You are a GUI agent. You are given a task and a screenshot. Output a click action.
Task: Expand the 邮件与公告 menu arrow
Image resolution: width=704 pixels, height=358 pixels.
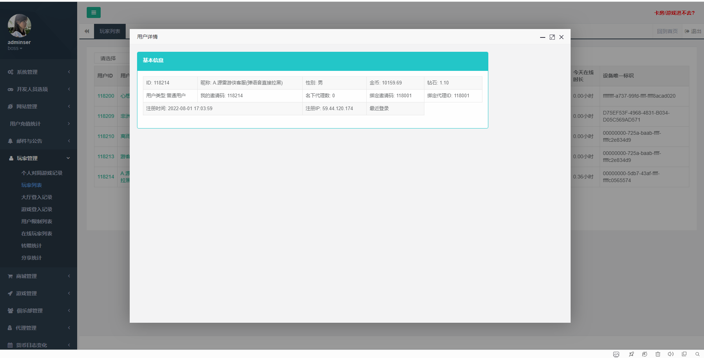click(x=69, y=141)
